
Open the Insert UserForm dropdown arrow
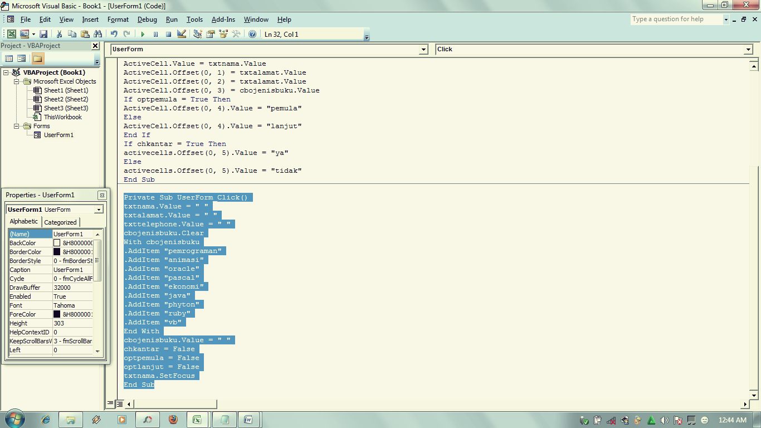click(33, 34)
